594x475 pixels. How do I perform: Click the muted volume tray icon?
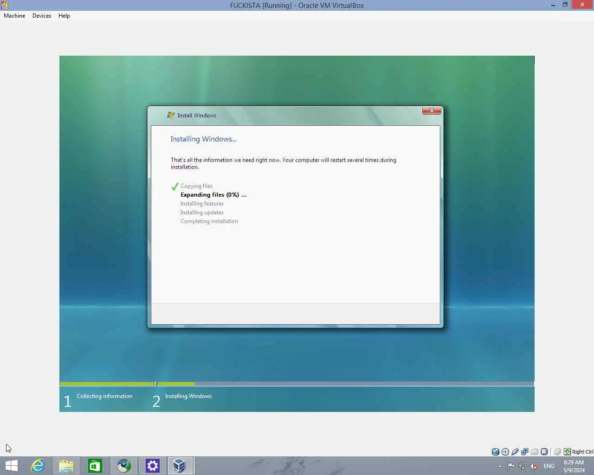click(x=534, y=466)
